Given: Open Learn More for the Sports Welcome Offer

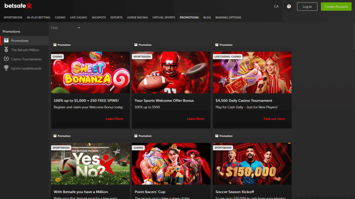Looking at the screenshot, I should point(196,119).
